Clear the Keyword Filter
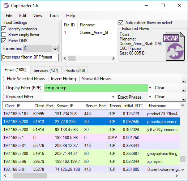The width and height of the screenshot is (188, 181). [x=159, y=97]
